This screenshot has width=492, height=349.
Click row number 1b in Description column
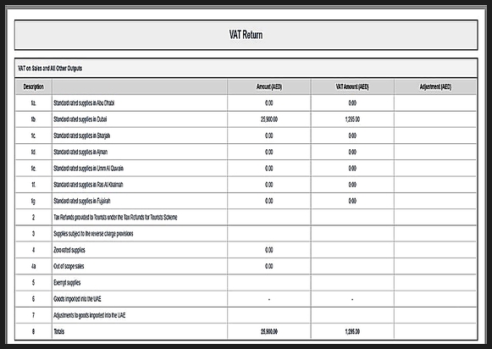pyautogui.click(x=34, y=119)
